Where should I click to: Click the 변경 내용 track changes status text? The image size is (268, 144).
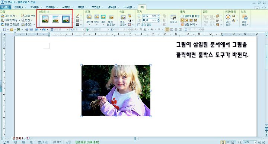[87, 142]
